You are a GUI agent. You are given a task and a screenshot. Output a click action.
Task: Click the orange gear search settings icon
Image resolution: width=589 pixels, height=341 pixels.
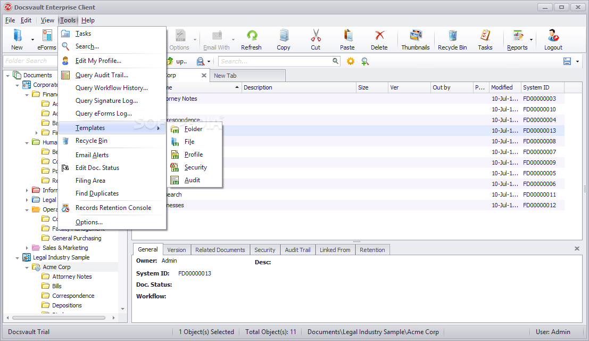[351, 61]
